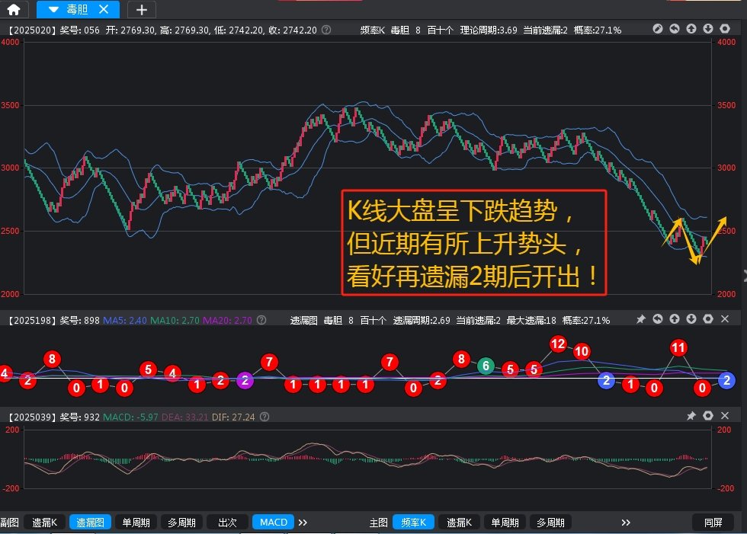This screenshot has height=534, width=747.
Task: Close the 遗漏图 panel
Action: (x=725, y=319)
